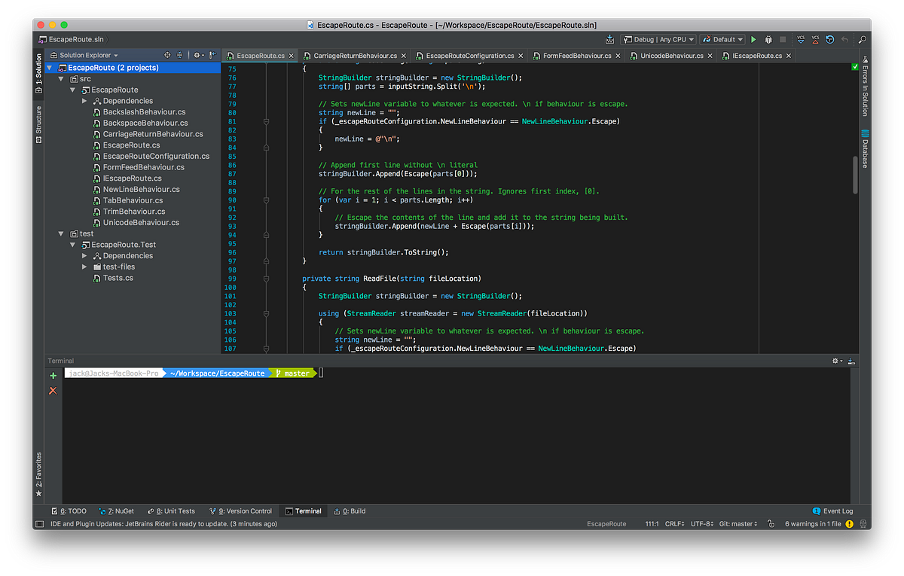This screenshot has width=904, height=576.
Task: Start a new terminal session with the plus icon
Action: (52, 375)
